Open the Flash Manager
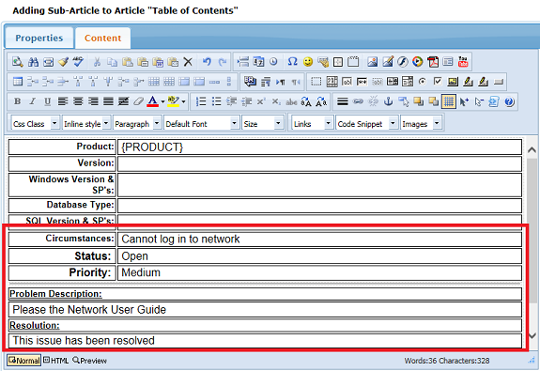Image resolution: width=540 pixels, height=371 pixels. coord(402,62)
